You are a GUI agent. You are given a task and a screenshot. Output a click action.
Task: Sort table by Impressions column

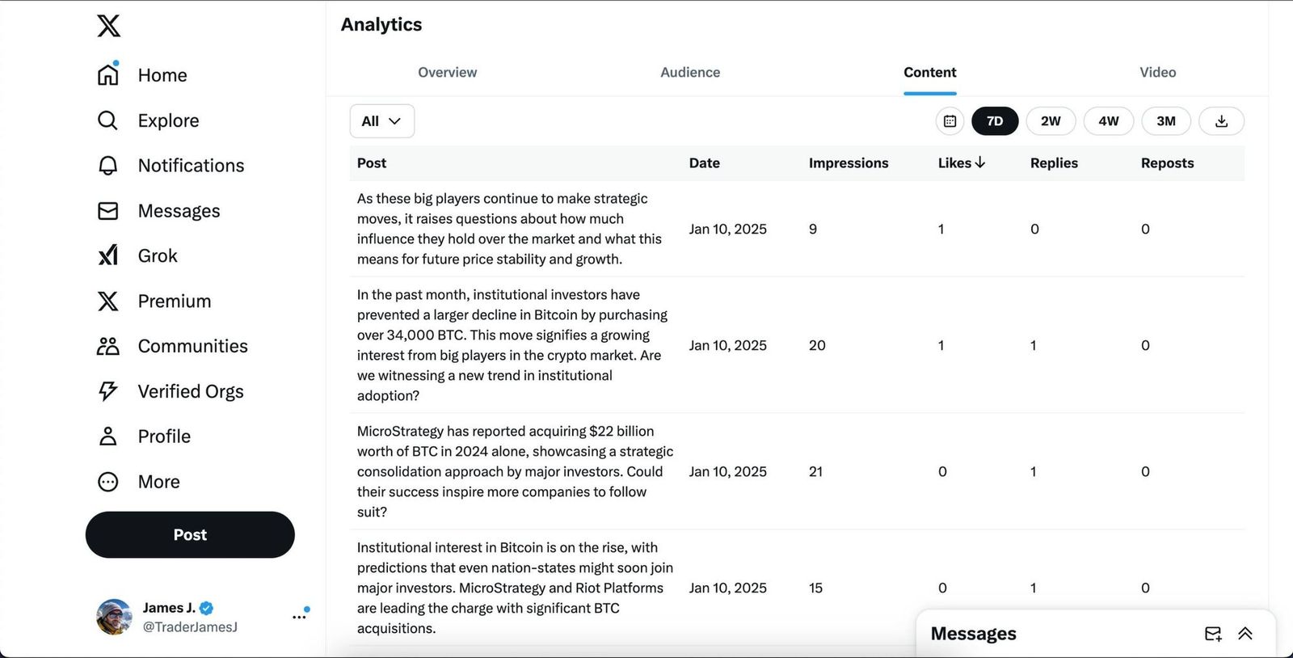click(x=848, y=163)
